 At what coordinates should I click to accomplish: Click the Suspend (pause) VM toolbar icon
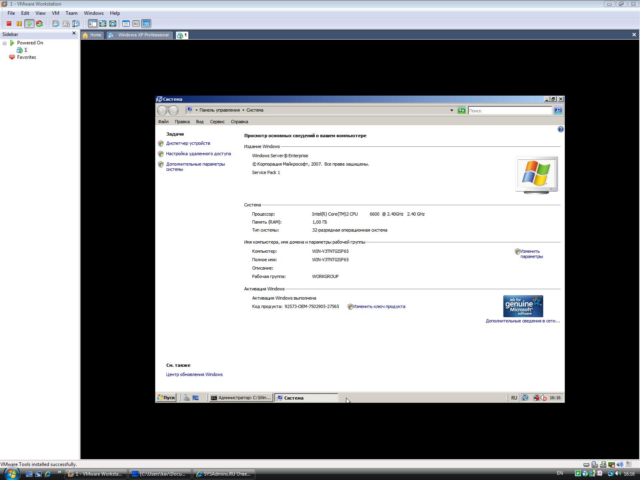point(19,24)
